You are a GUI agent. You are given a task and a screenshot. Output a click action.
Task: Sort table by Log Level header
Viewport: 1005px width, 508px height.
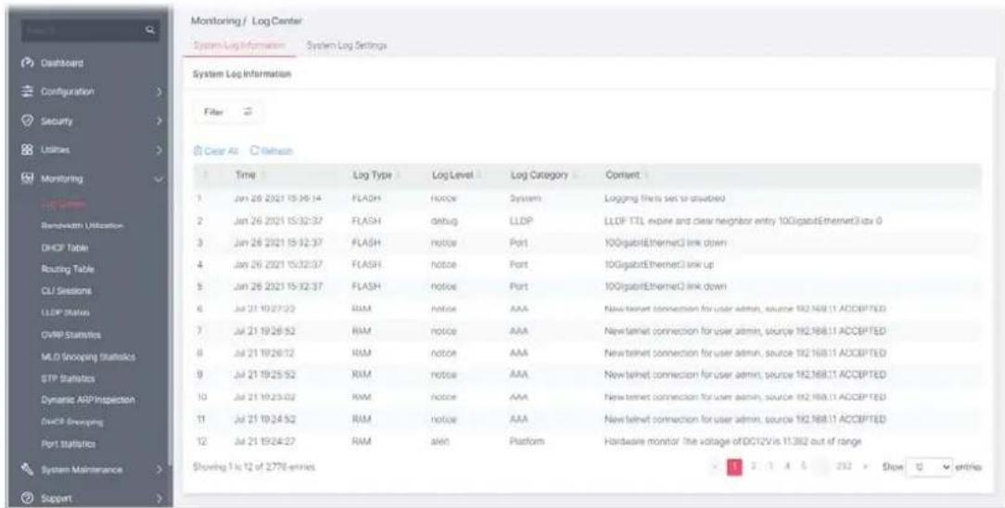452,175
